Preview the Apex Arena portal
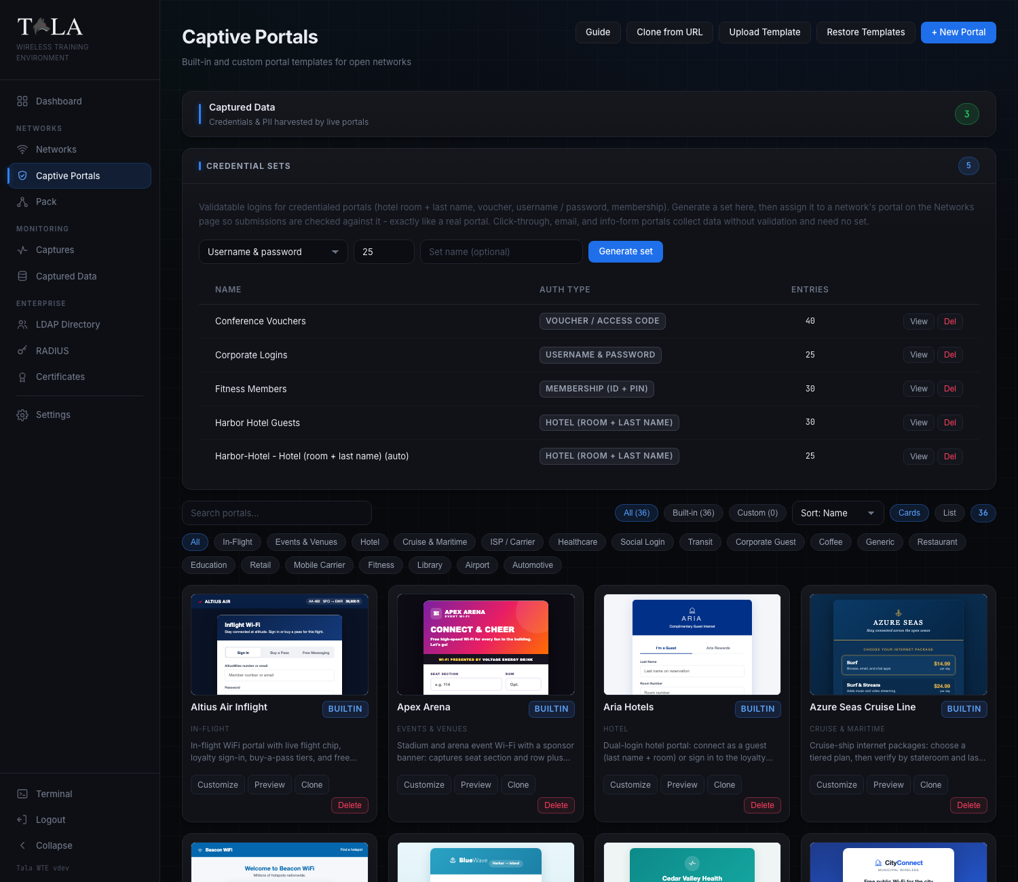The height and width of the screenshot is (882, 1018). (x=476, y=785)
